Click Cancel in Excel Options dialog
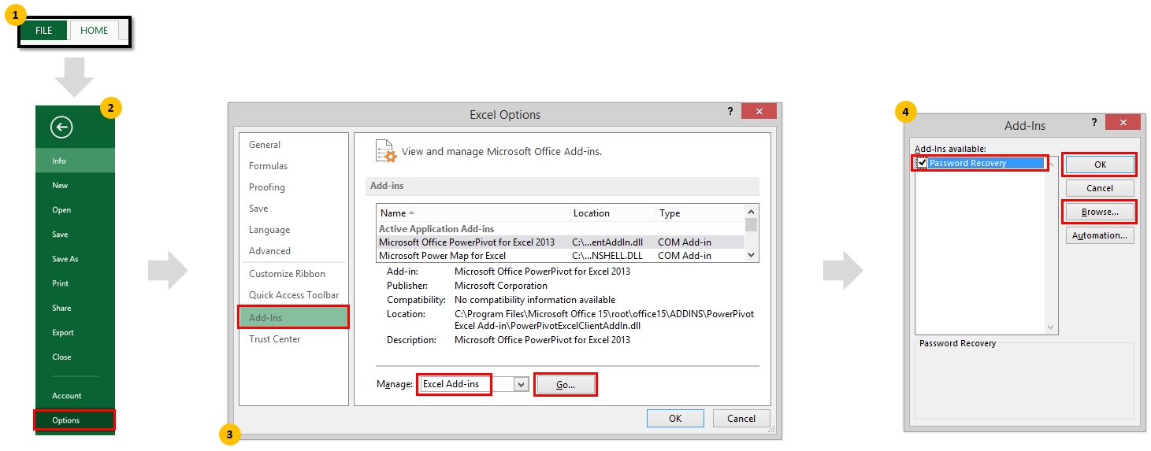Image resolution: width=1151 pixels, height=451 pixels. point(741,418)
